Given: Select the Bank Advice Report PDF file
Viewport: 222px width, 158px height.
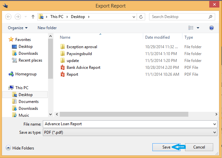Looking at the screenshot, I should [x=83, y=68].
